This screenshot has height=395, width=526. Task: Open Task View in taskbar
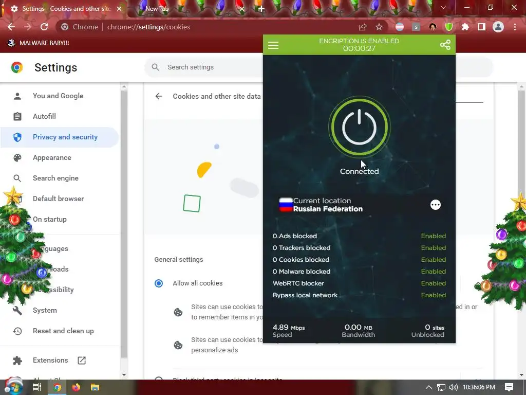[37, 387]
